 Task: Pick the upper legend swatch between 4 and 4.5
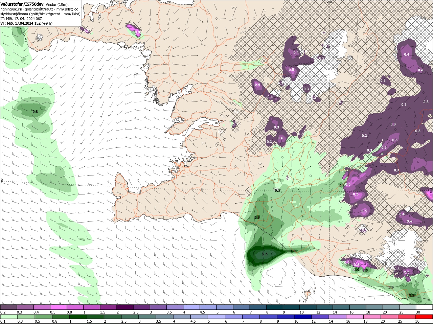coord(192,307)
